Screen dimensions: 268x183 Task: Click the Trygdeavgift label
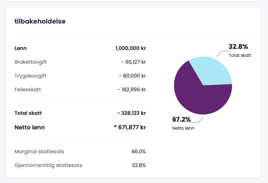pos(31,76)
